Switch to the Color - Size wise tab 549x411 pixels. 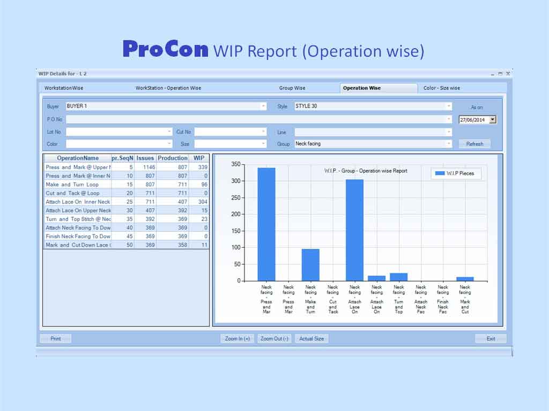tap(442, 88)
